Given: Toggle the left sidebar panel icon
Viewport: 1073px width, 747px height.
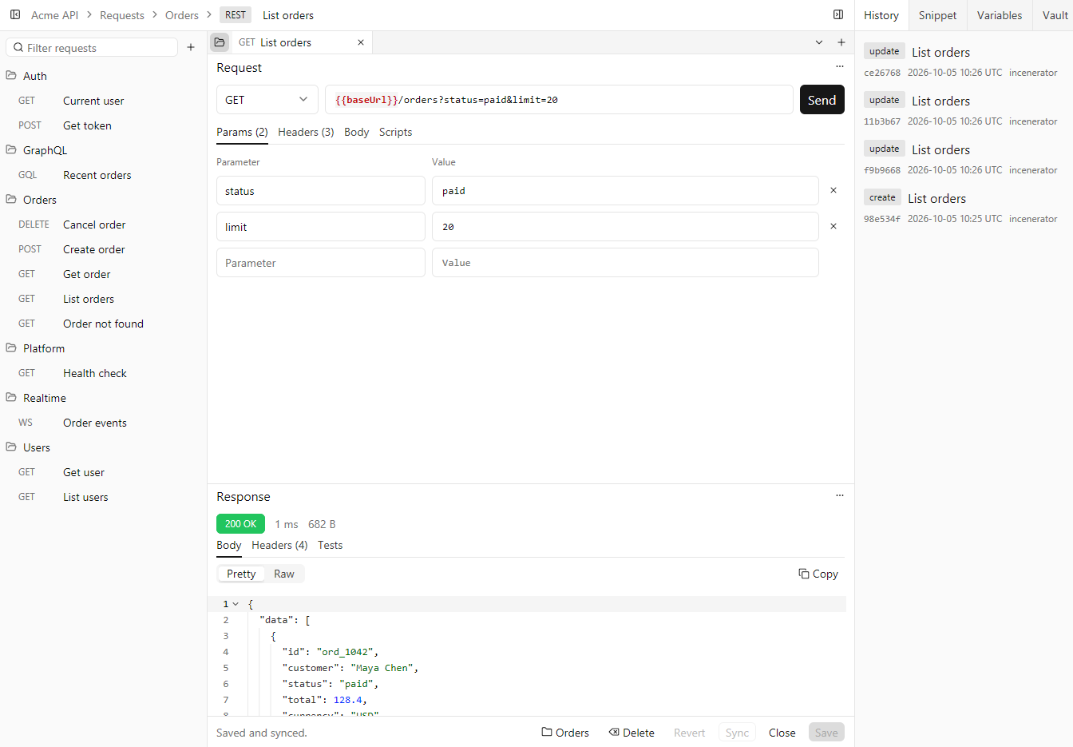Looking at the screenshot, I should pos(15,14).
